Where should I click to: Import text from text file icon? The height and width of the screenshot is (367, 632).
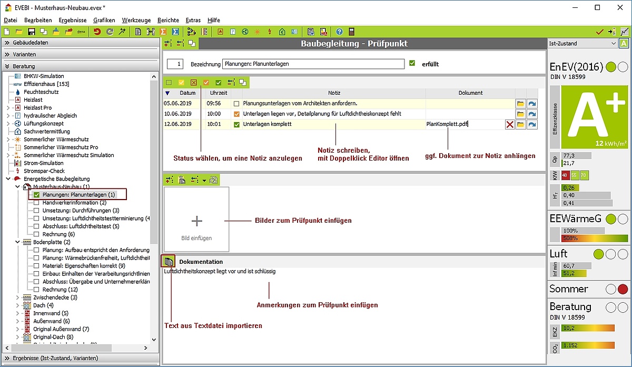[169, 261]
